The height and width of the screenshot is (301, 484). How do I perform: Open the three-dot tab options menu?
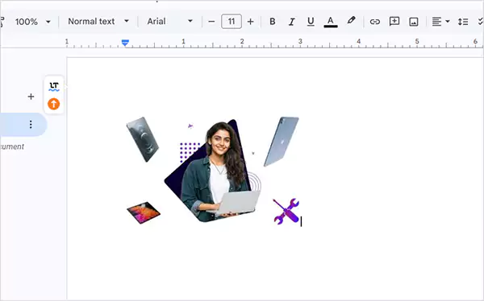pos(31,125)
